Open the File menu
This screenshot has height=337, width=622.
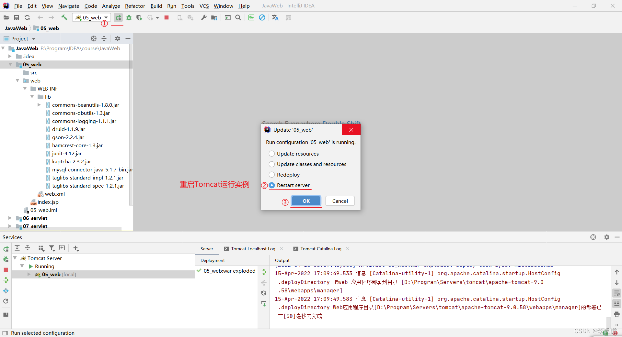pyautogui.click(x=18, y=6)
